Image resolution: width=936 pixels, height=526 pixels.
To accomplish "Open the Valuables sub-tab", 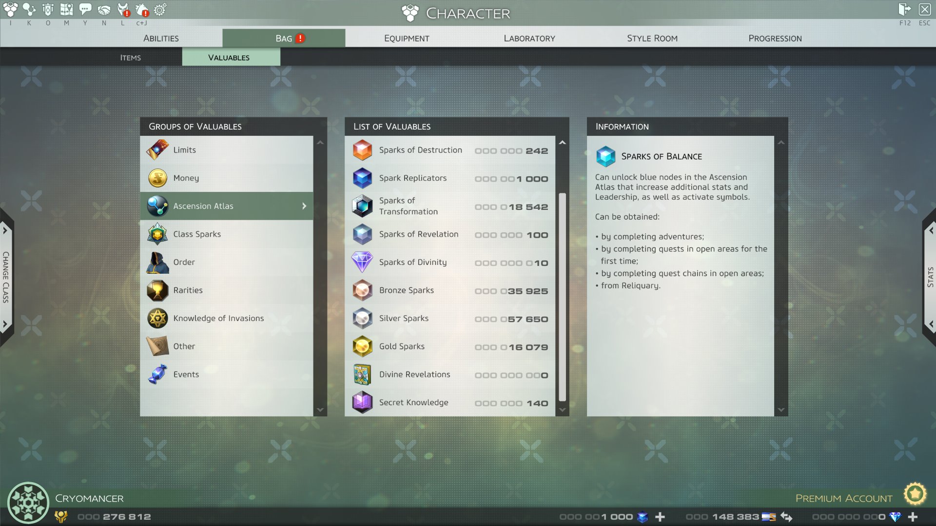I will tap(231, 57).
